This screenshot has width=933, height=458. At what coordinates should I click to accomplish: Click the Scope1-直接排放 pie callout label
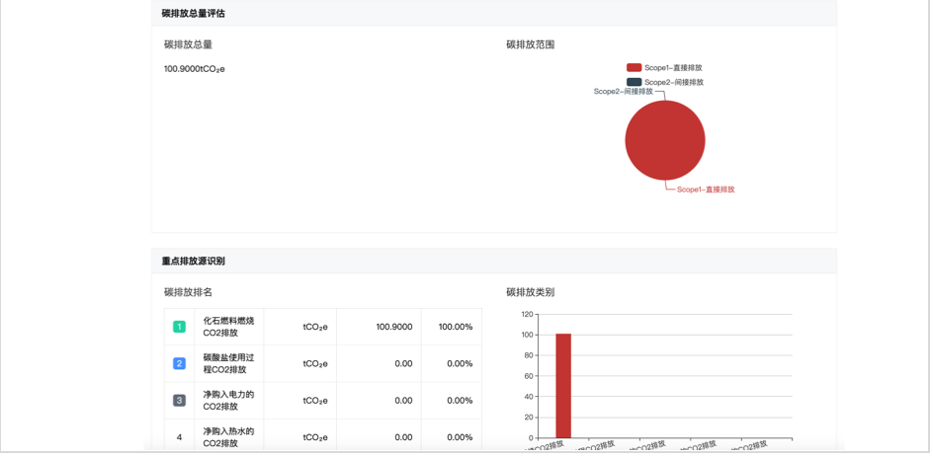click(x=706, y=190)
